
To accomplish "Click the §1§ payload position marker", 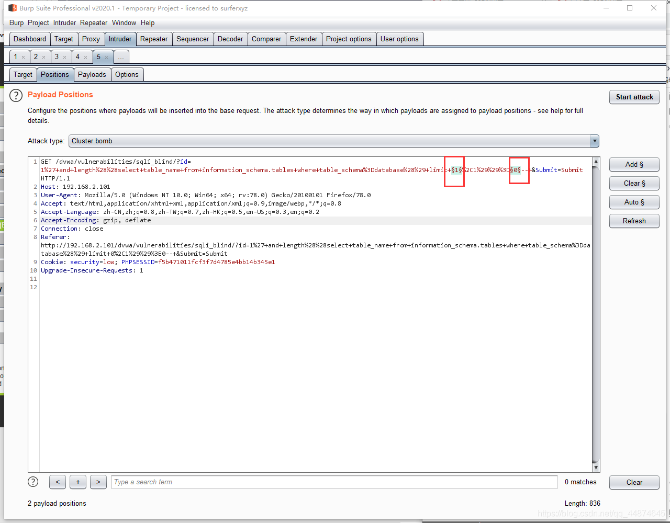I will tap(456, 170).
